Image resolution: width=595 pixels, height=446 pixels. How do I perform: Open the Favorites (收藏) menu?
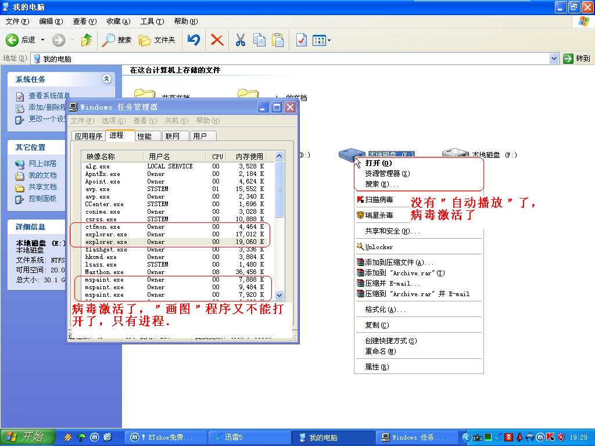tap(118, 21)
